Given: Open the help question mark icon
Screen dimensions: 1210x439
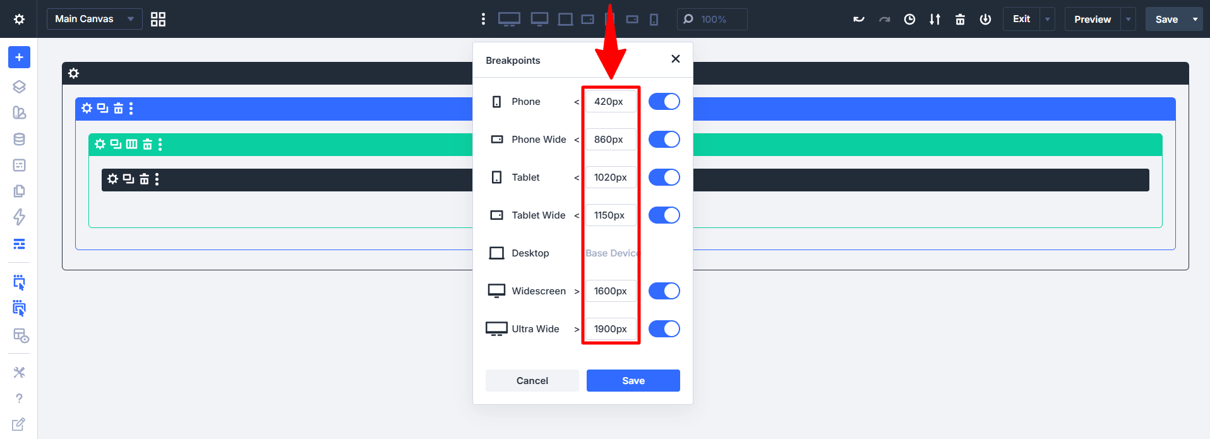Looking at the screenshot, I should point(19,399).
